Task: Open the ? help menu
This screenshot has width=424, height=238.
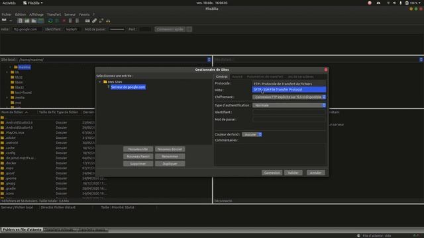Action: [x=94, y=15]
